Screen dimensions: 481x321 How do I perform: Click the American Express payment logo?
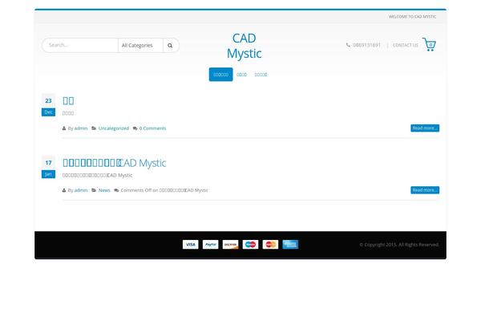(x=290, y=245)
